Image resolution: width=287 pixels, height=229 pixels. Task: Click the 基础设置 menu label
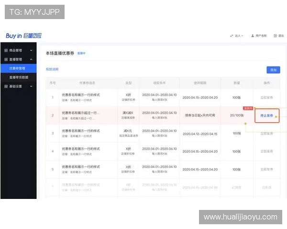(16, 86)
